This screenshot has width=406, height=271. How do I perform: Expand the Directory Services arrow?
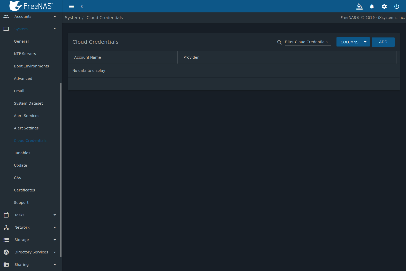tap(55, 252)
